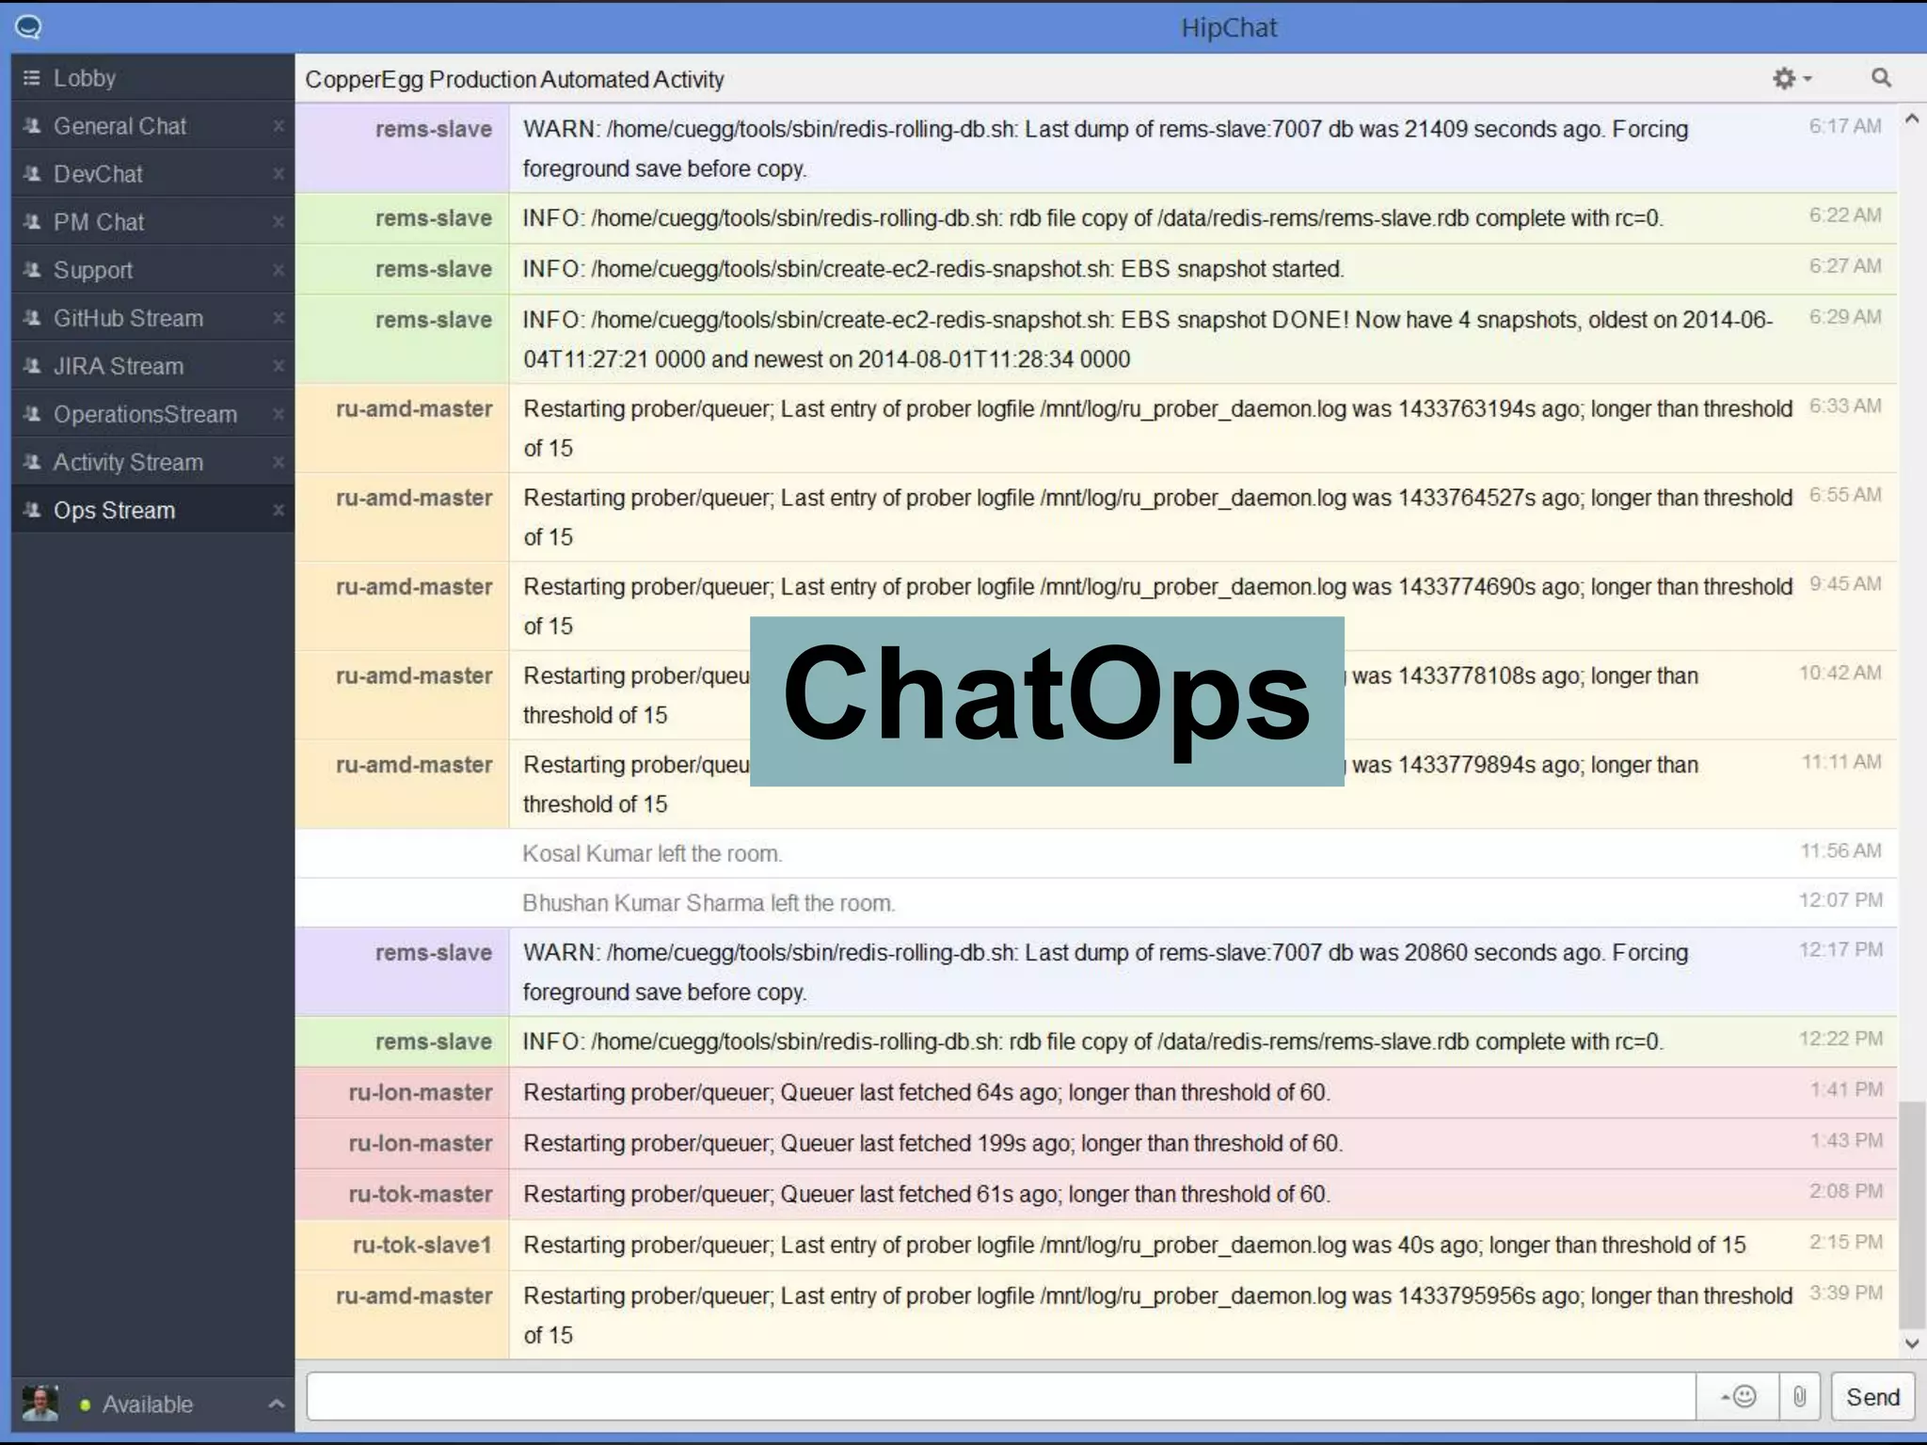
Task: Switch to General Chat room
Action: coord(152,126)
